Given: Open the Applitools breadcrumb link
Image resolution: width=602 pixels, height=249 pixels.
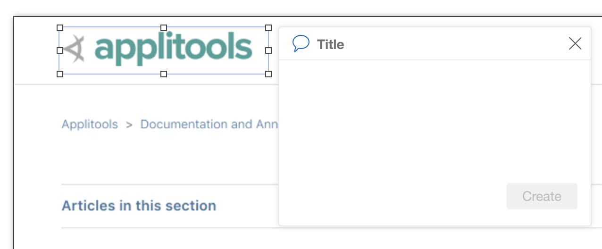Looking at the screenshot, I should (90, 124).
